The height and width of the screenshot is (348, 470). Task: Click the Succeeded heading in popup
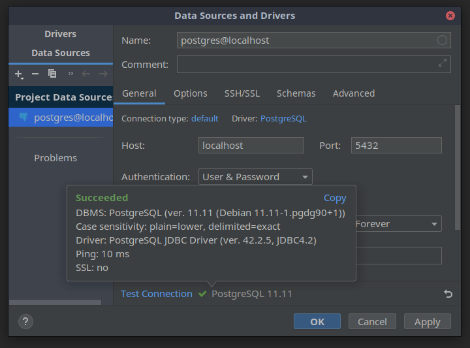pos(102,198)
